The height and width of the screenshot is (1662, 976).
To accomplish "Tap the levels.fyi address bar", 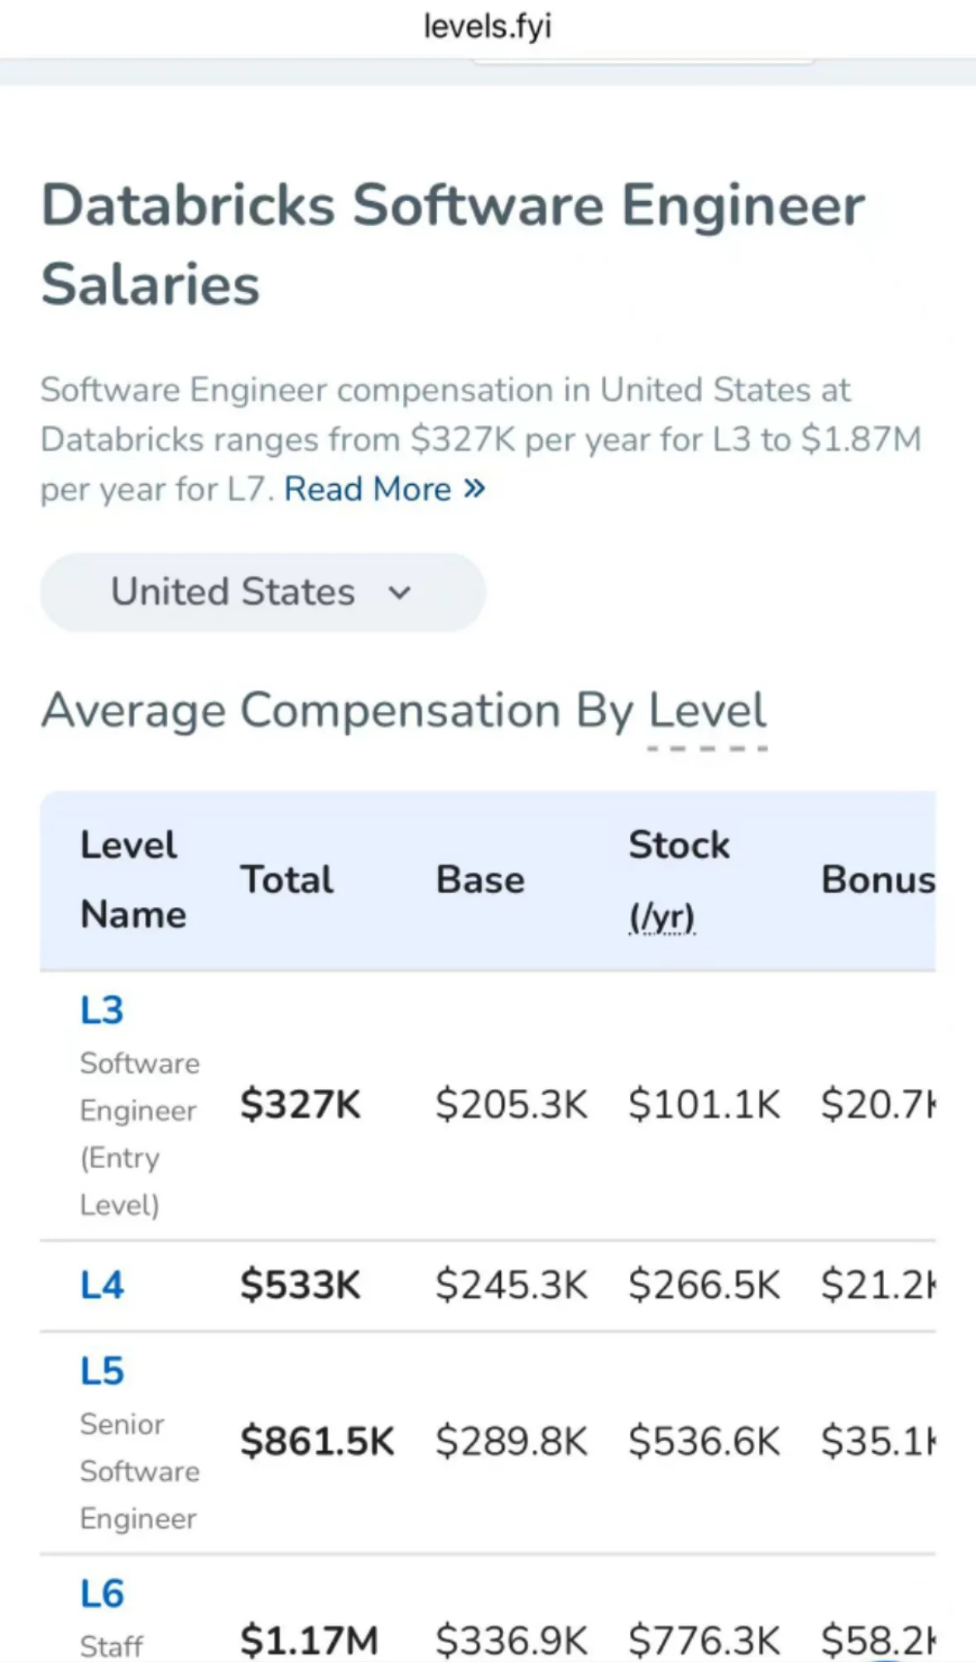I will point(488,27).
